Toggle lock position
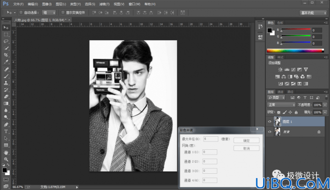Image resolution: width=330 pixels, height=190 pixels. 290,113
